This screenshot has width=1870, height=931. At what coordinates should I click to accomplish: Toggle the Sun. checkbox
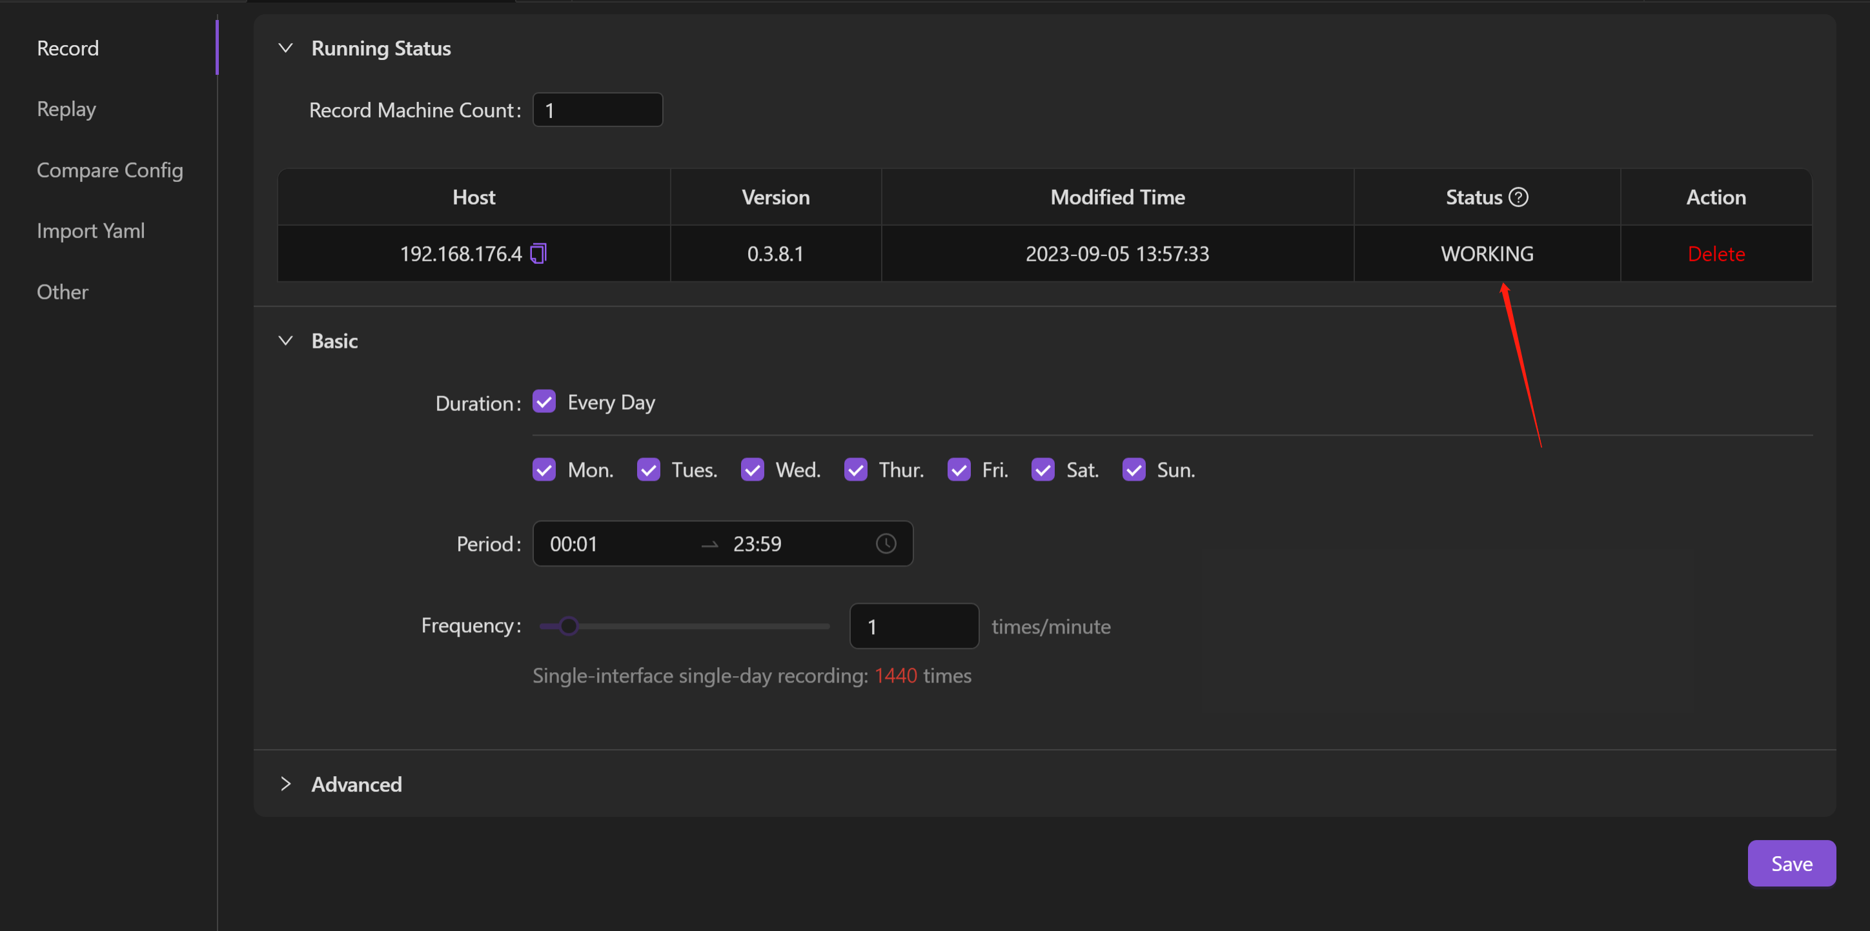click(x=1133, y=470)
